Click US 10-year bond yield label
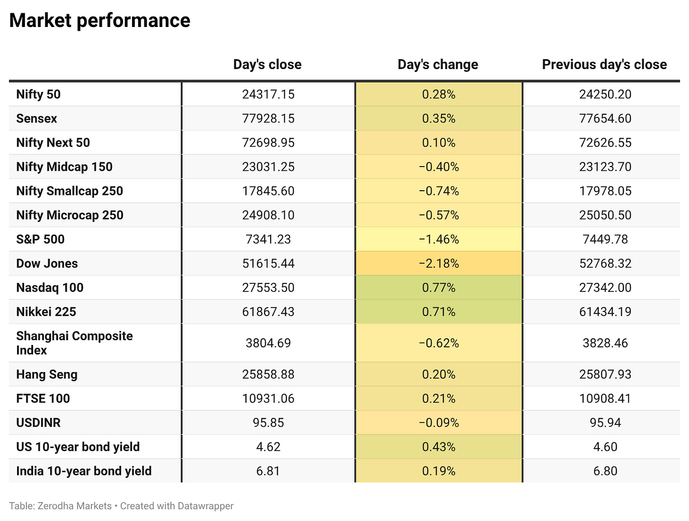 pyautogui.click(x=78, y=447)
